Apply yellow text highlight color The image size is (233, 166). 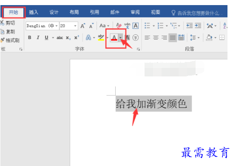[x=101, y=37]
